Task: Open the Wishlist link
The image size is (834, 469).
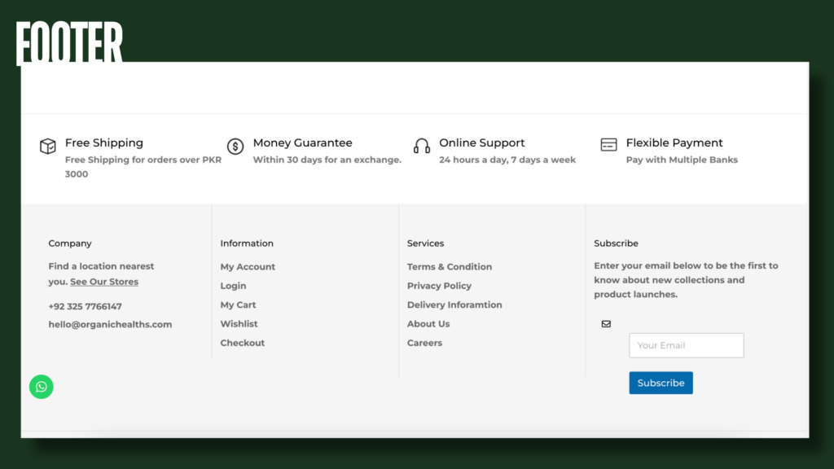Action: [x=239, y=324]
